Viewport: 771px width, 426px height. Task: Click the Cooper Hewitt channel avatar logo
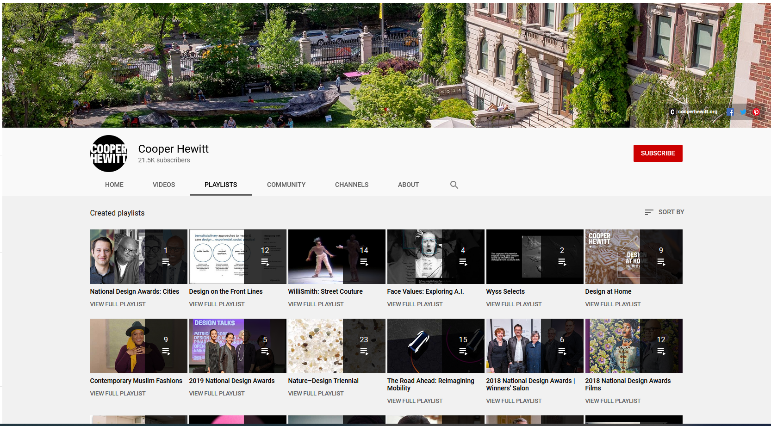click(x=109, y=154)
